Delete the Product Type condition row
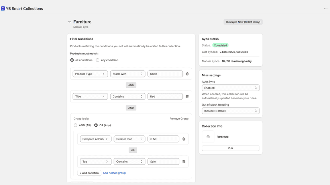Viewport: 330px width, 185px height. (x=187, y=74)
